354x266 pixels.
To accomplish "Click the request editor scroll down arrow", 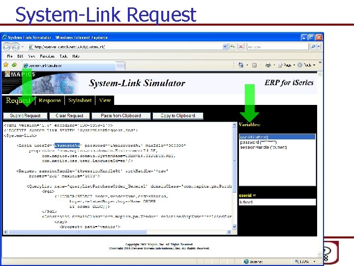I will (x=235, y=227).
